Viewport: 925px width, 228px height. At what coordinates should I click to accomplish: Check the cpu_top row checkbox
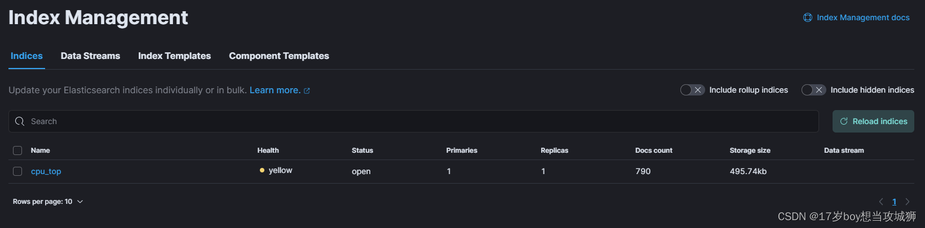[17, 171]
